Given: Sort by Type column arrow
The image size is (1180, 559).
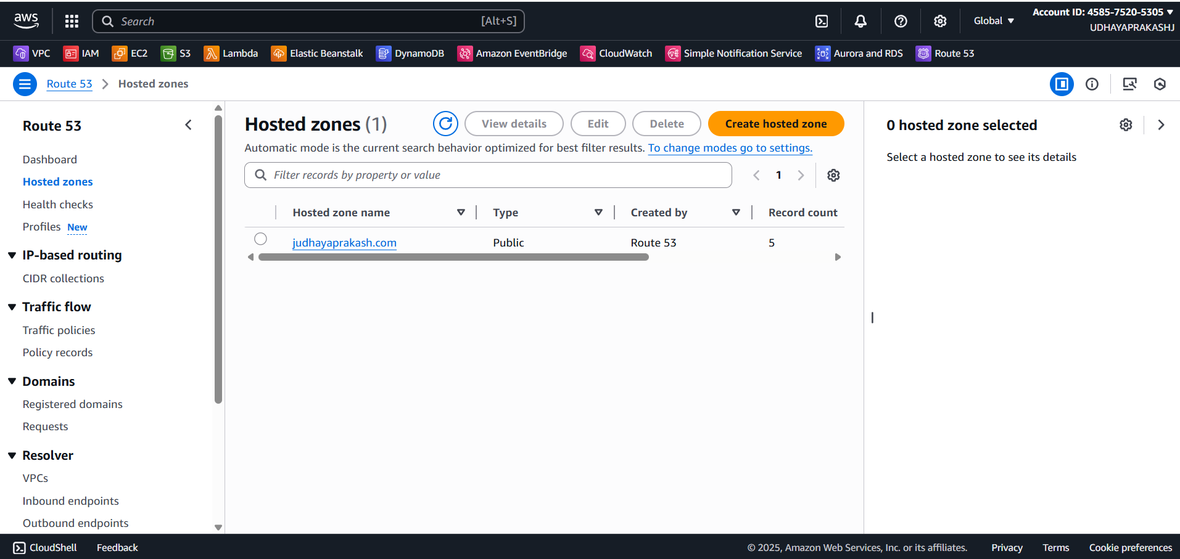Looking at the screenshot, I should 598,213.
